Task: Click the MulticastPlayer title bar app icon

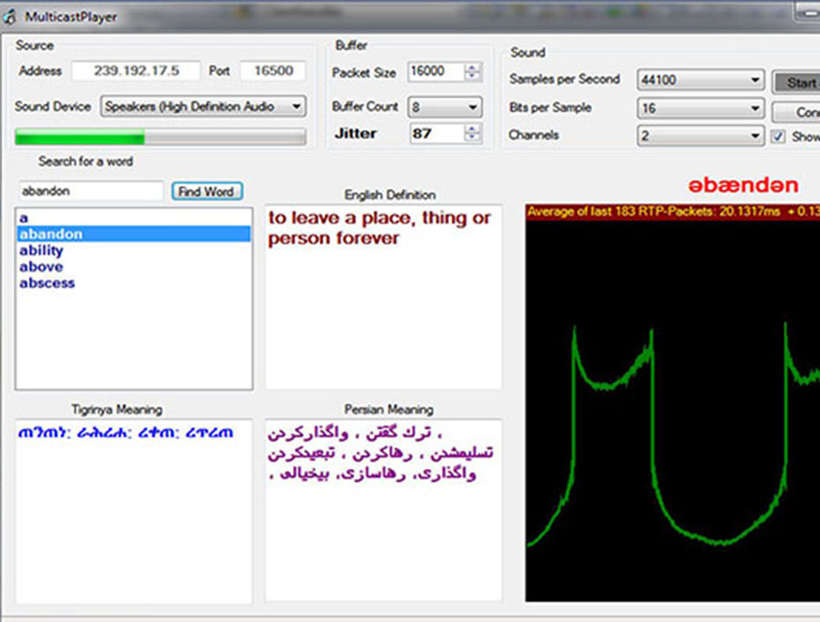Action: pyautogui.click(x=9, y=16)
